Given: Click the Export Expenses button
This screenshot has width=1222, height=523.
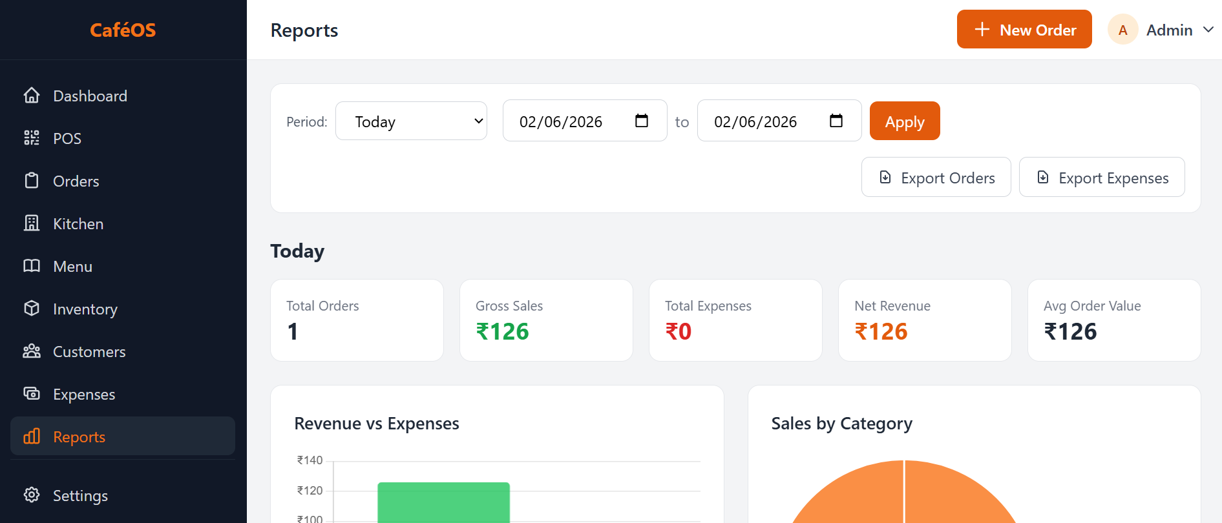Looking at the screenshot, I should tap(1101, 178).
